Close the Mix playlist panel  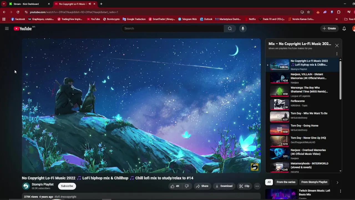[x=337, y=46]
